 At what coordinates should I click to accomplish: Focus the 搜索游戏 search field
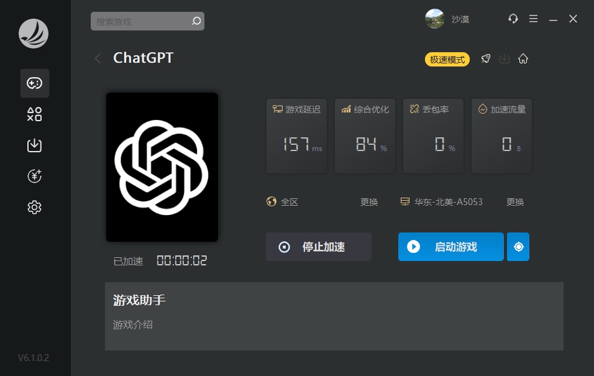[141, 21]
